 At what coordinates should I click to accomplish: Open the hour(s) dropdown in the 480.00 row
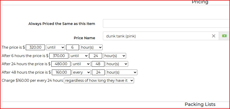click(117, 64)
